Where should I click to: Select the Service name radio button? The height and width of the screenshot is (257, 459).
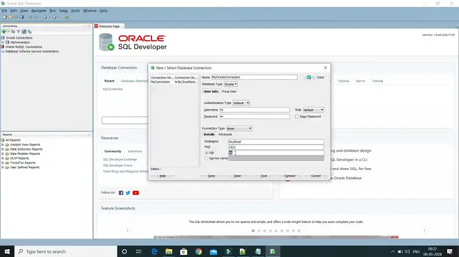[207, 158]
